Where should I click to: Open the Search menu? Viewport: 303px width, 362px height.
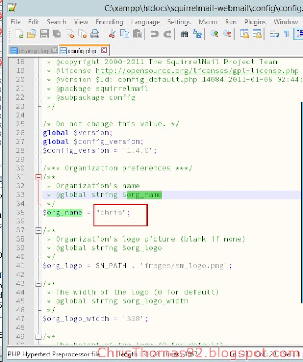tap(57, 22)
